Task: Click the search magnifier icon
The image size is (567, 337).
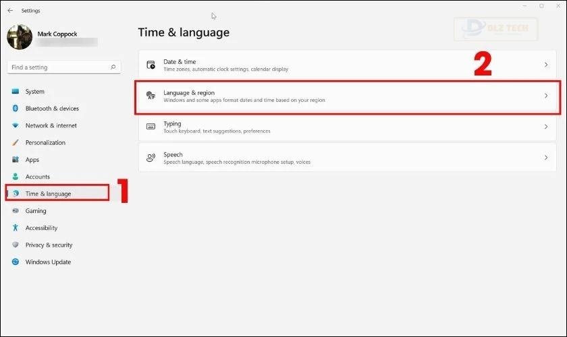Action: [x=113, y=67]
